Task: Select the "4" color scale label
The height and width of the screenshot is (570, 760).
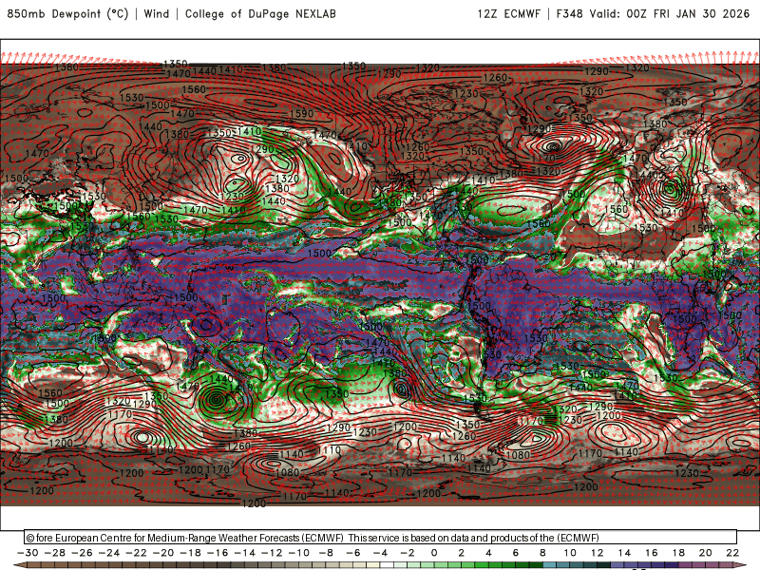Action: coord(488,553)
